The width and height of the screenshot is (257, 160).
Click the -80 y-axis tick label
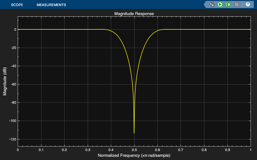[13, 103]
